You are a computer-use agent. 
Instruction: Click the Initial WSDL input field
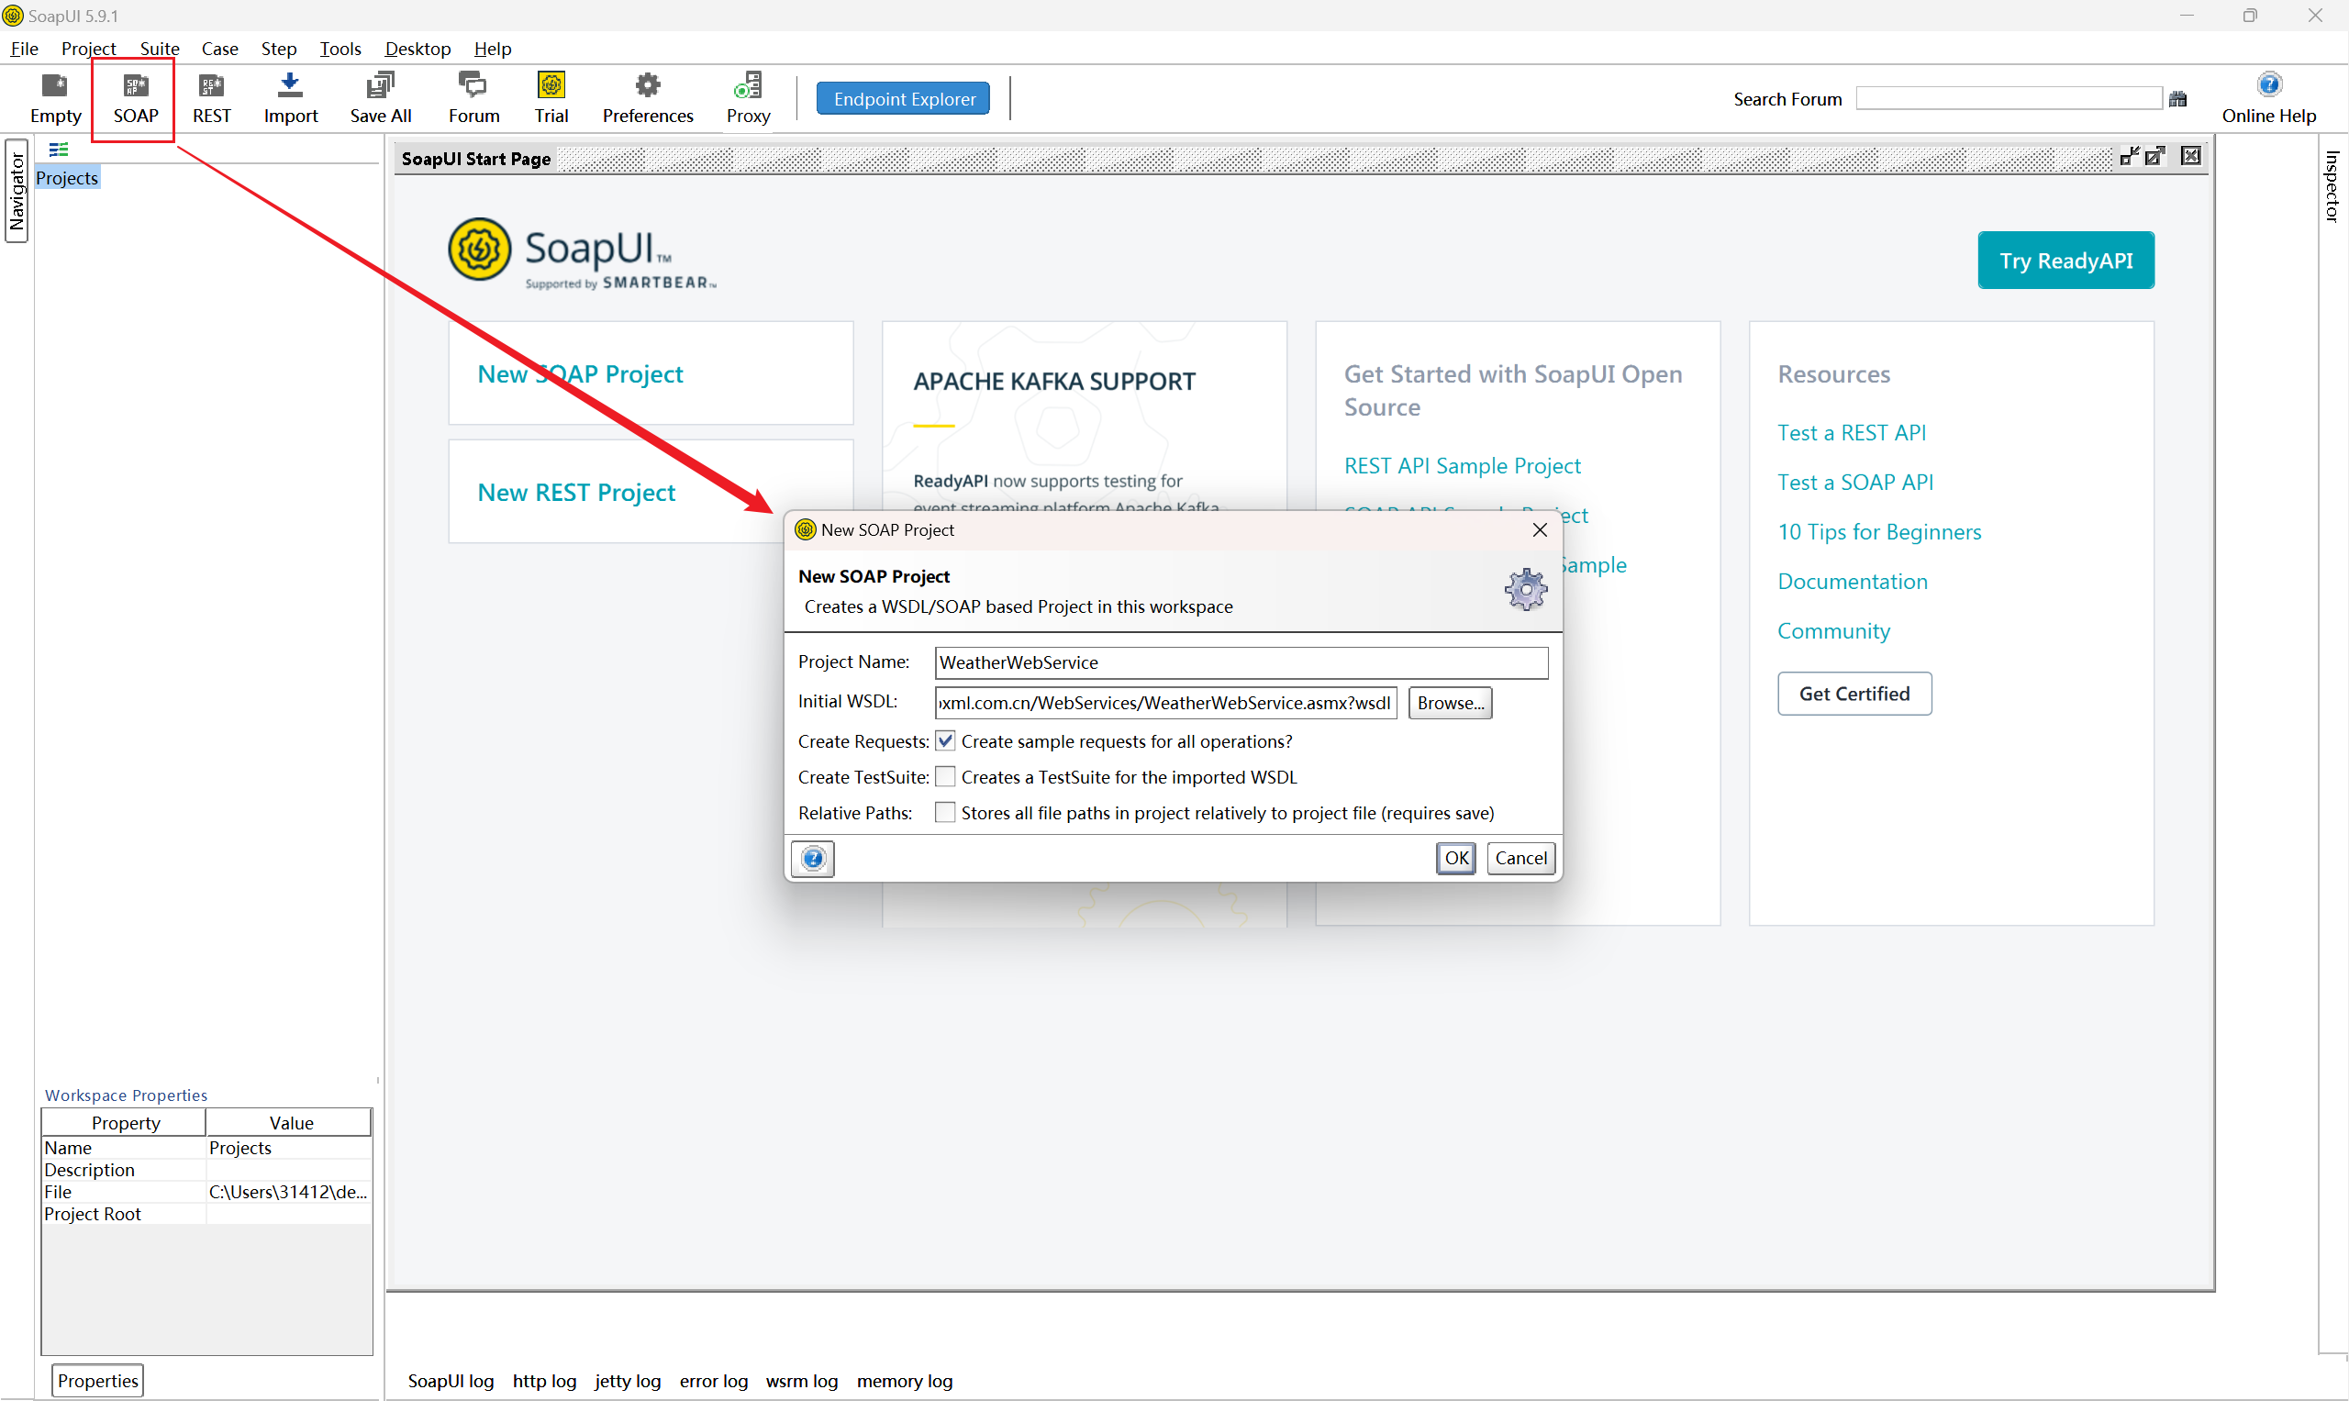coord(1166,703)
